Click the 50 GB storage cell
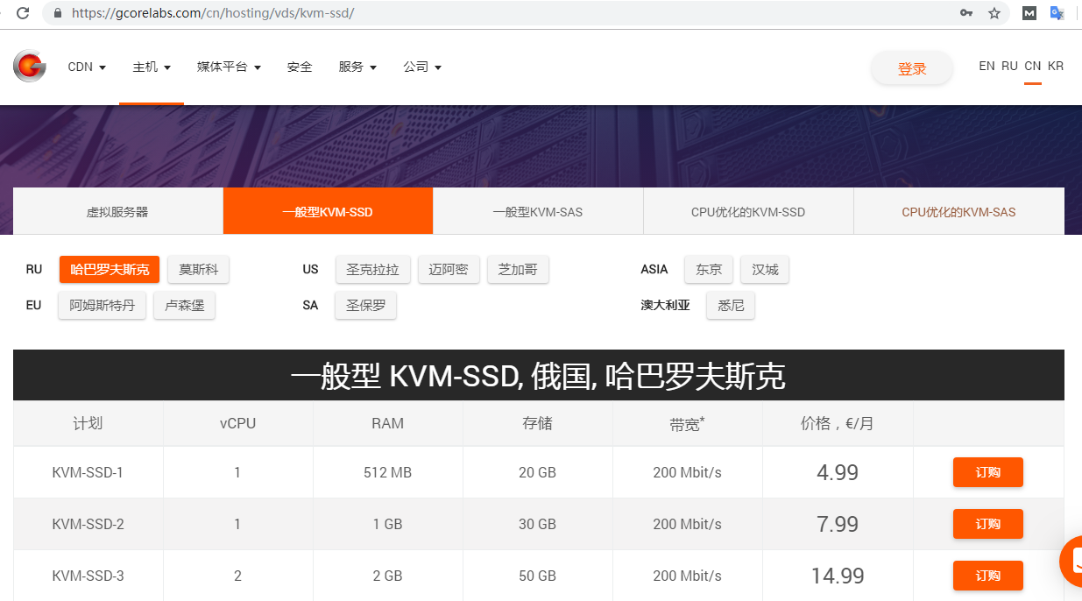Viewport: 1082px width, 601px height. (x=537, y=576)
